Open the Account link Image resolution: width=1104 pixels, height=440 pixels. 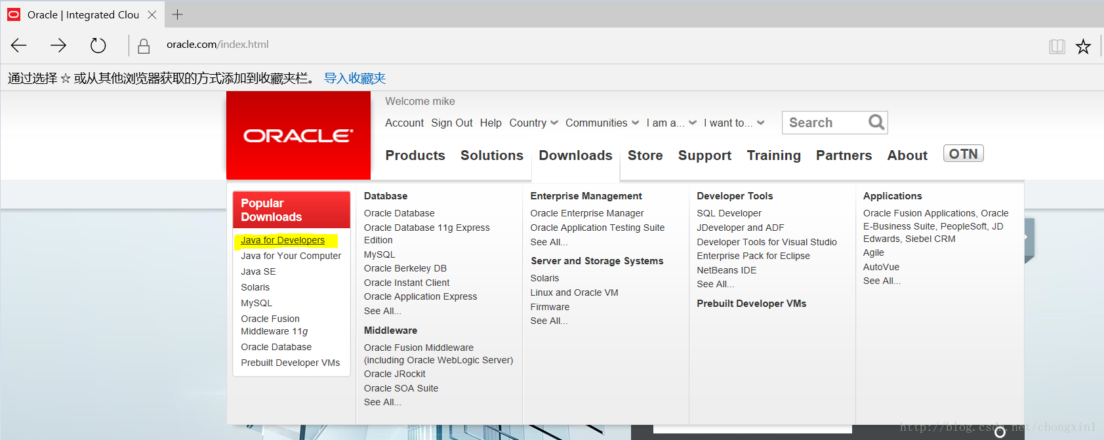click(x=404, y=123)
